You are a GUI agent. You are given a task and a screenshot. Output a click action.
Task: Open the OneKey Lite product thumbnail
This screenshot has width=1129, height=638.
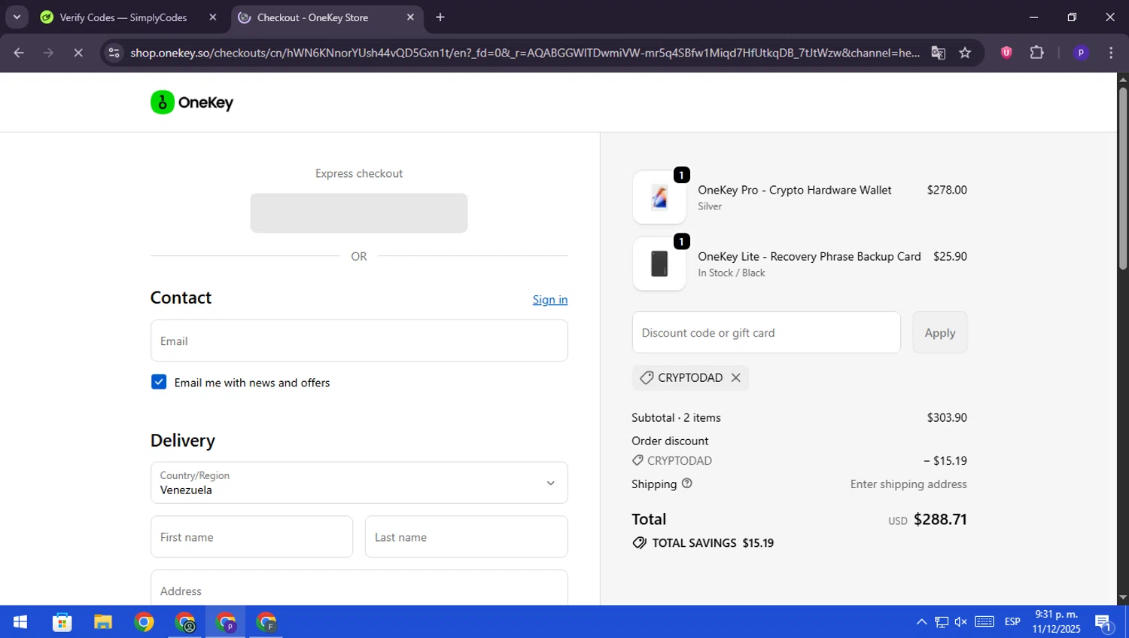(x=659, y=264)
